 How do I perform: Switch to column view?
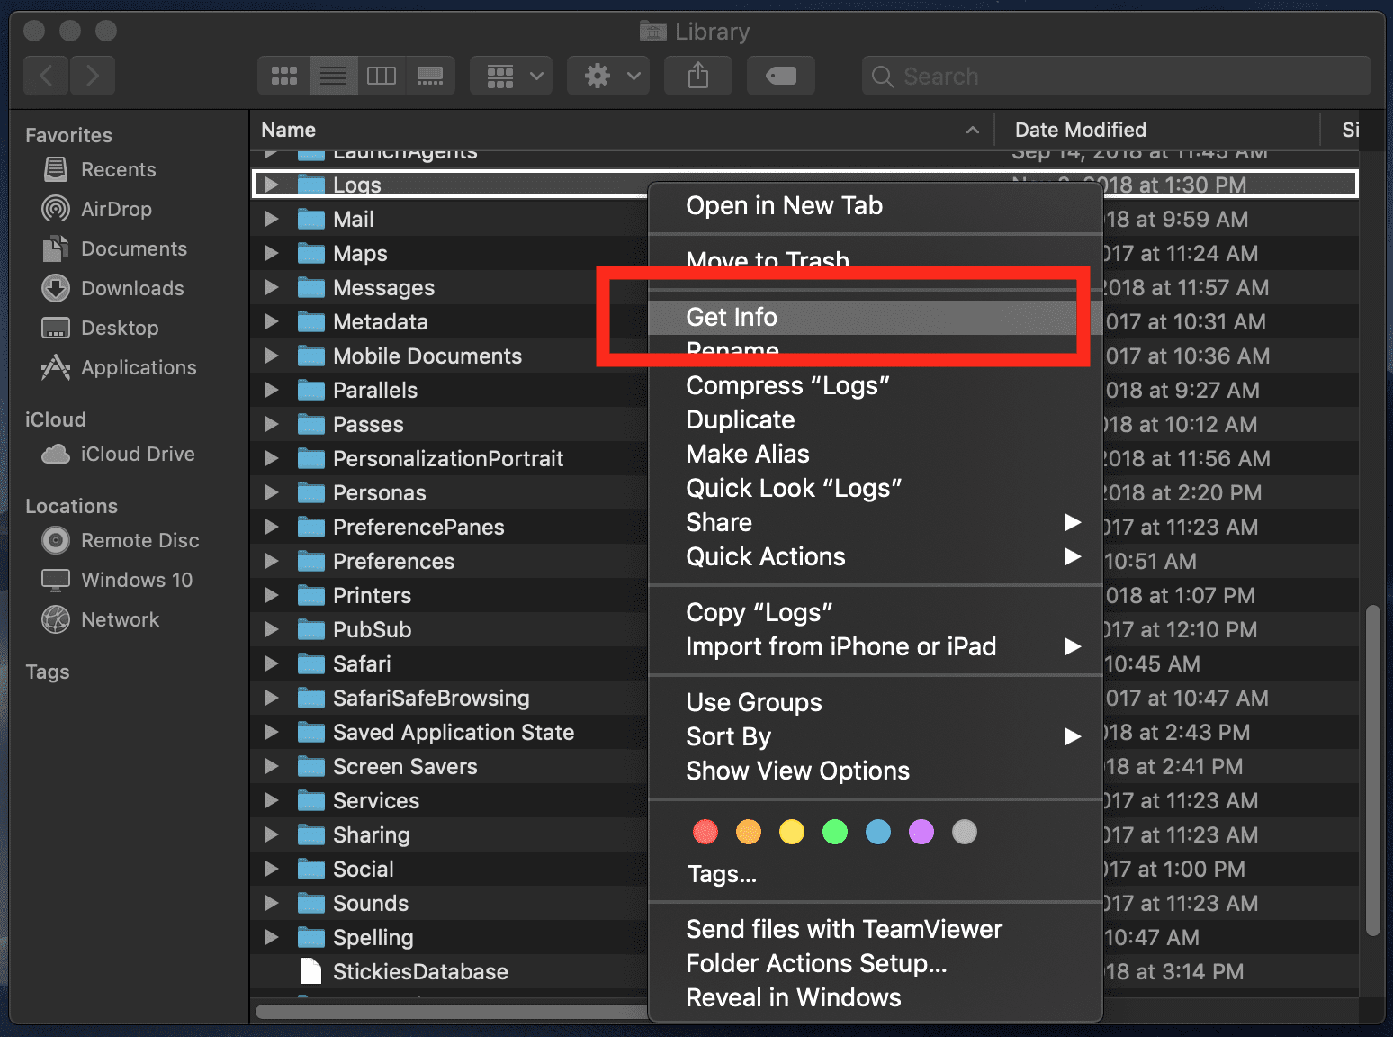point(382,76)
